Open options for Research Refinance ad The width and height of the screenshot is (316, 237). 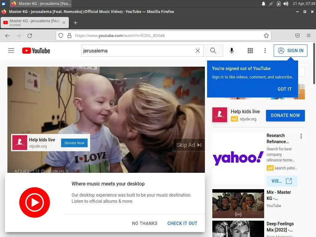tap(301, 136)
